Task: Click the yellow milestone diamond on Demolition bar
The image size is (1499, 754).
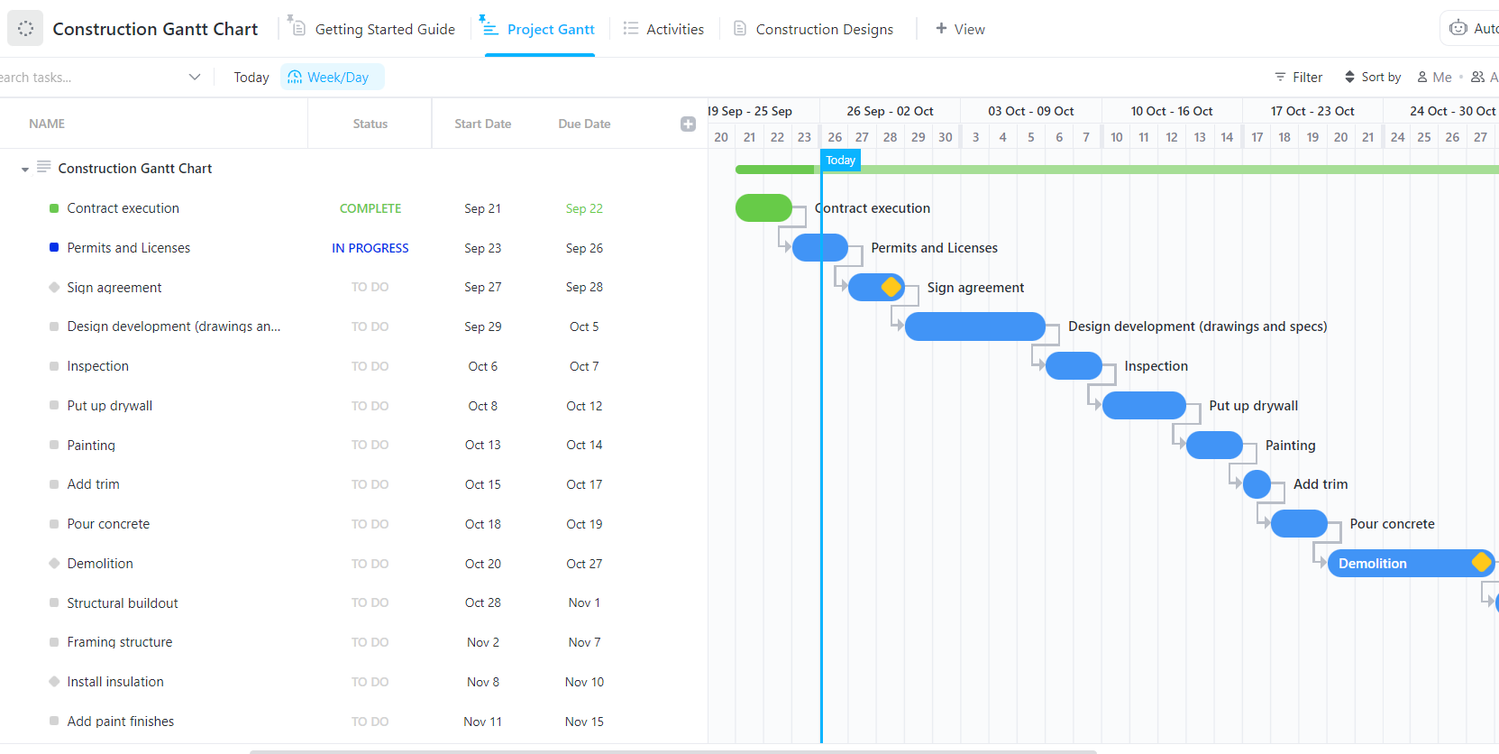Action: point(1480,563)
